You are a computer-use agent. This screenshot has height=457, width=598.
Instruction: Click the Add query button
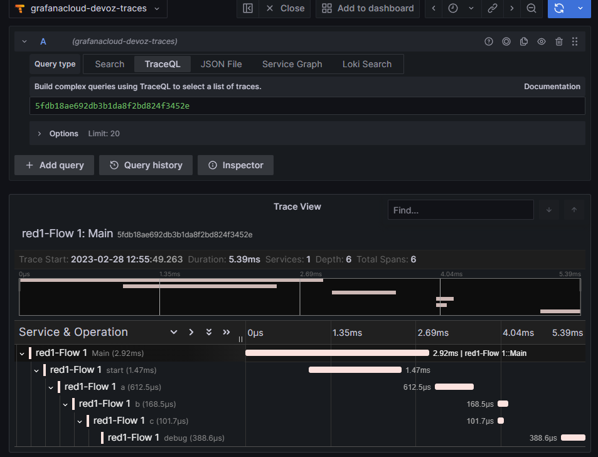tap(54, 165)
